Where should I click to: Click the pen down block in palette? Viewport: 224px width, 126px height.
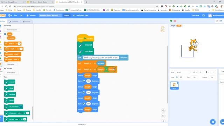pyautogui.click(x=10, y=94)
